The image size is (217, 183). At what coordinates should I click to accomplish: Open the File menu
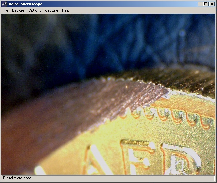[x=5, y=10]
